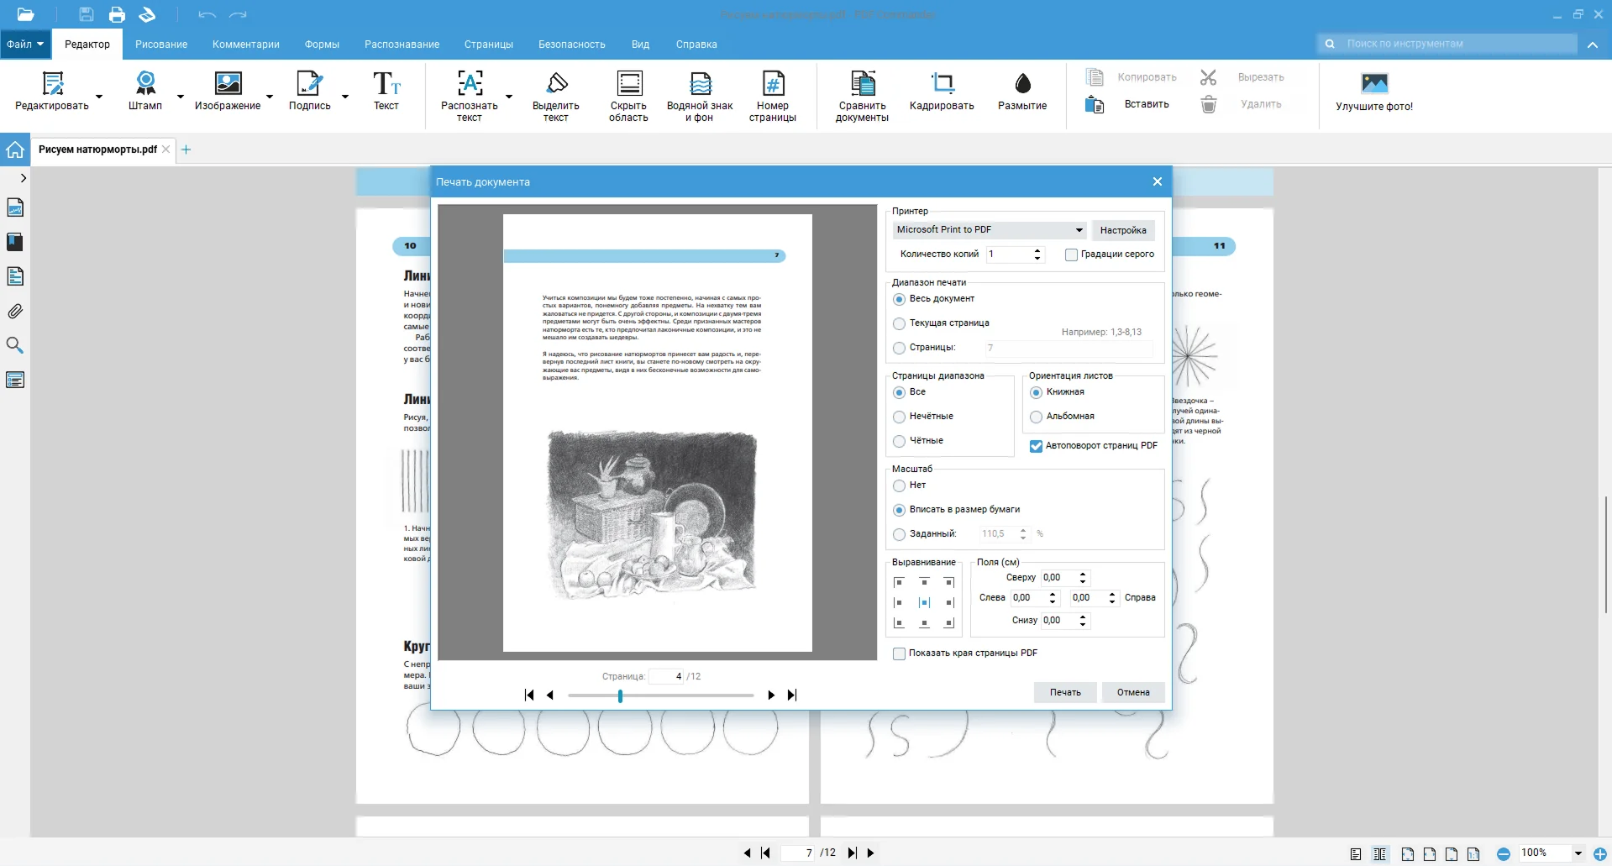Viewport: 1612px width, 866px height.
Task: Click the print icon in title bar
Action: tap(117, 14)
